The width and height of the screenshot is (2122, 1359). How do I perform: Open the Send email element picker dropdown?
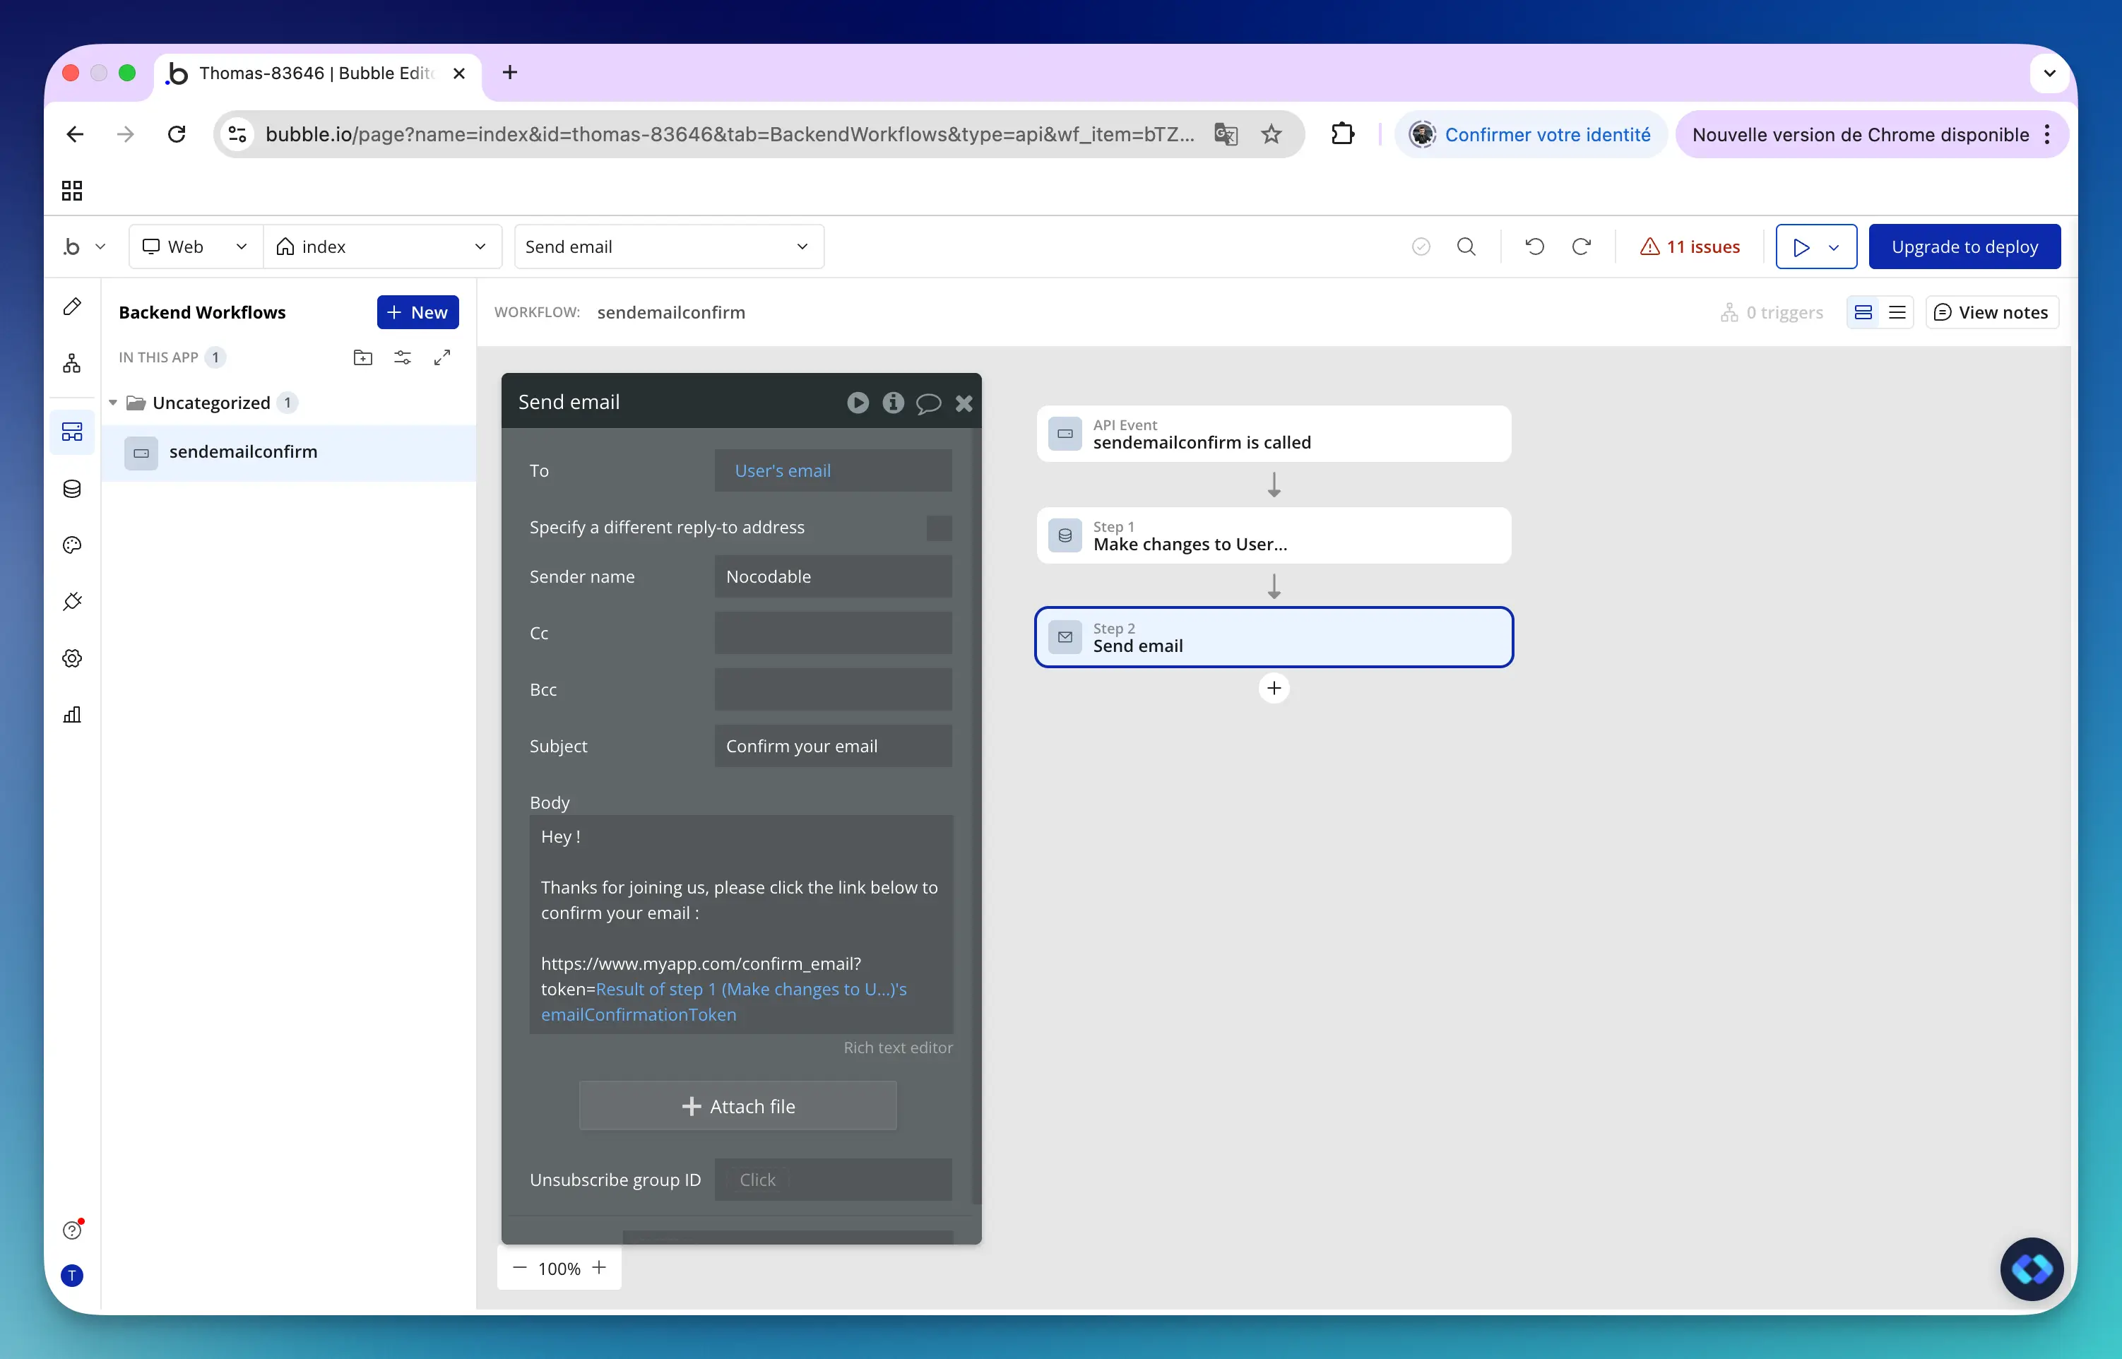[x=669, y=247]
